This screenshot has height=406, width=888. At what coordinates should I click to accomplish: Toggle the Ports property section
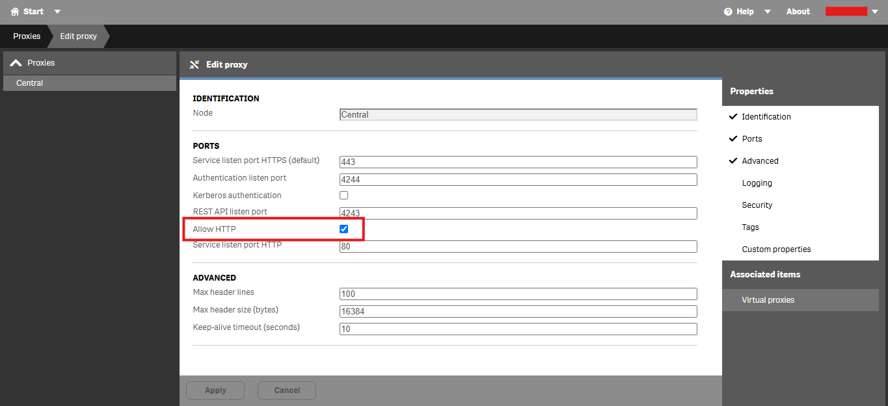point(751,139)
